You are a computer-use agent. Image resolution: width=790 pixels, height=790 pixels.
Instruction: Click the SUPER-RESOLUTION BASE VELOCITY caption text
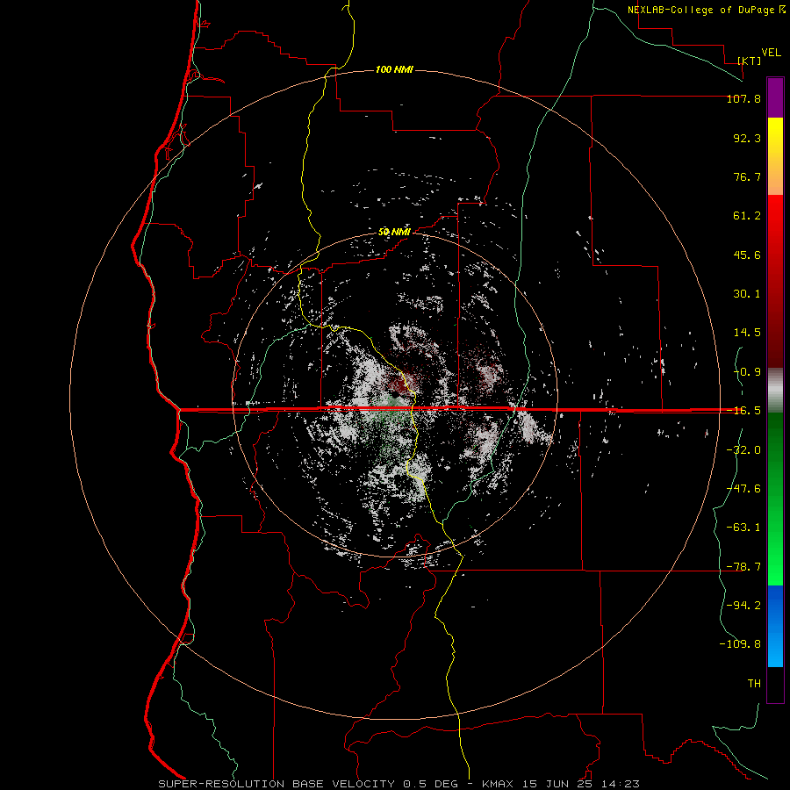(x=276, y=784)
